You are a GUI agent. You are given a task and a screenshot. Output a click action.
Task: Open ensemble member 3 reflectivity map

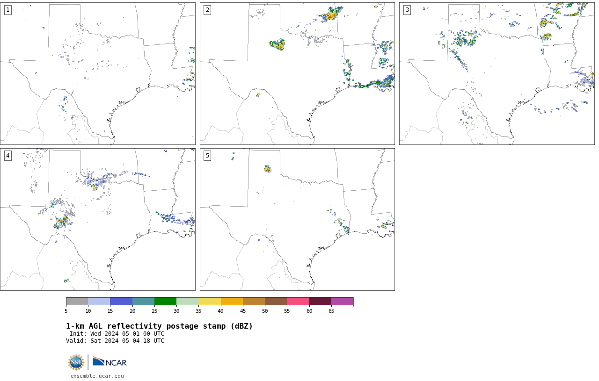(497, 73)
